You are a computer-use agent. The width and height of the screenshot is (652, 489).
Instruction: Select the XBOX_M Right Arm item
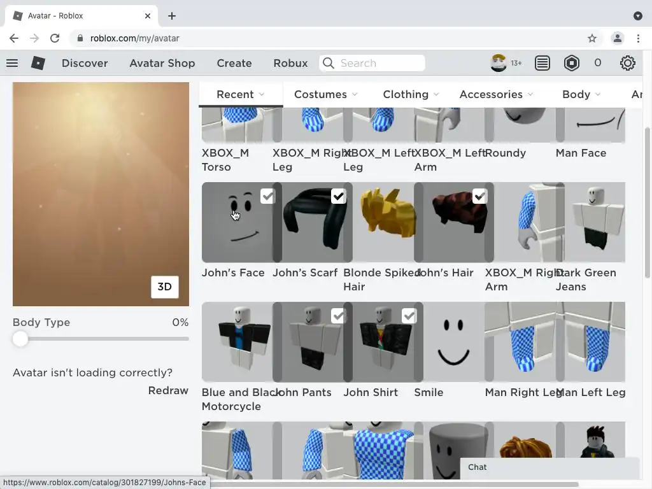pos(525,222)
